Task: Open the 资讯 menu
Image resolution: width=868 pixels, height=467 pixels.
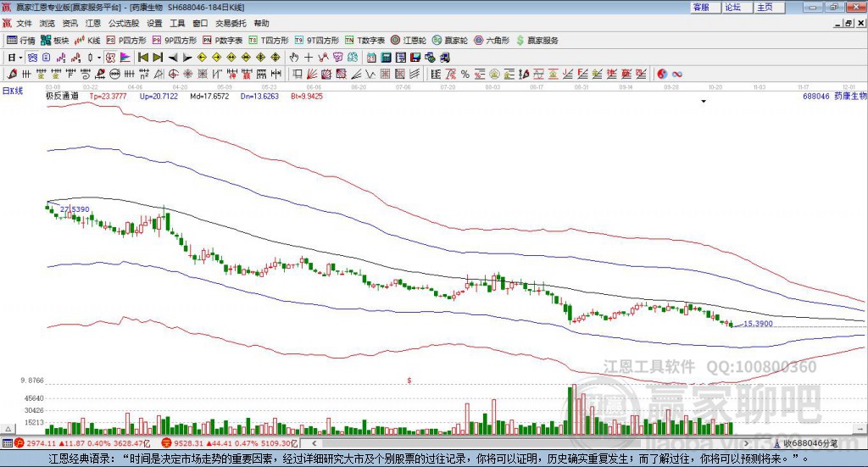Action: [70, 23]
